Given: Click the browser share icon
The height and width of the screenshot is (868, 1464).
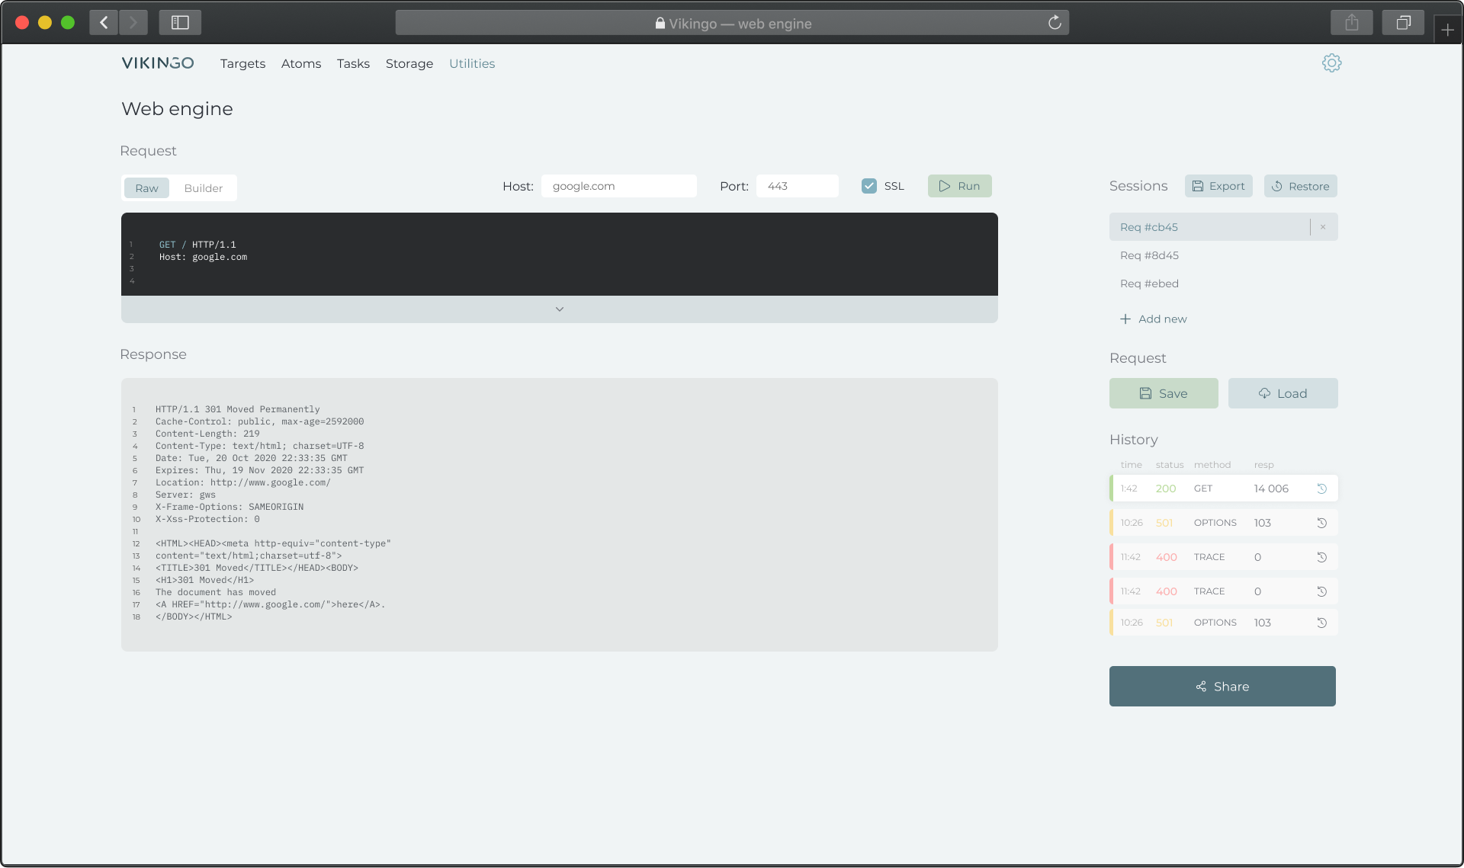Looking at the screenshot, I should coord(1351,23).
